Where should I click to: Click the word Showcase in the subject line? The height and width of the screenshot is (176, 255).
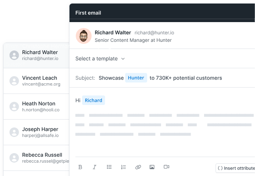pyautogui.click(x=111, y=78)
